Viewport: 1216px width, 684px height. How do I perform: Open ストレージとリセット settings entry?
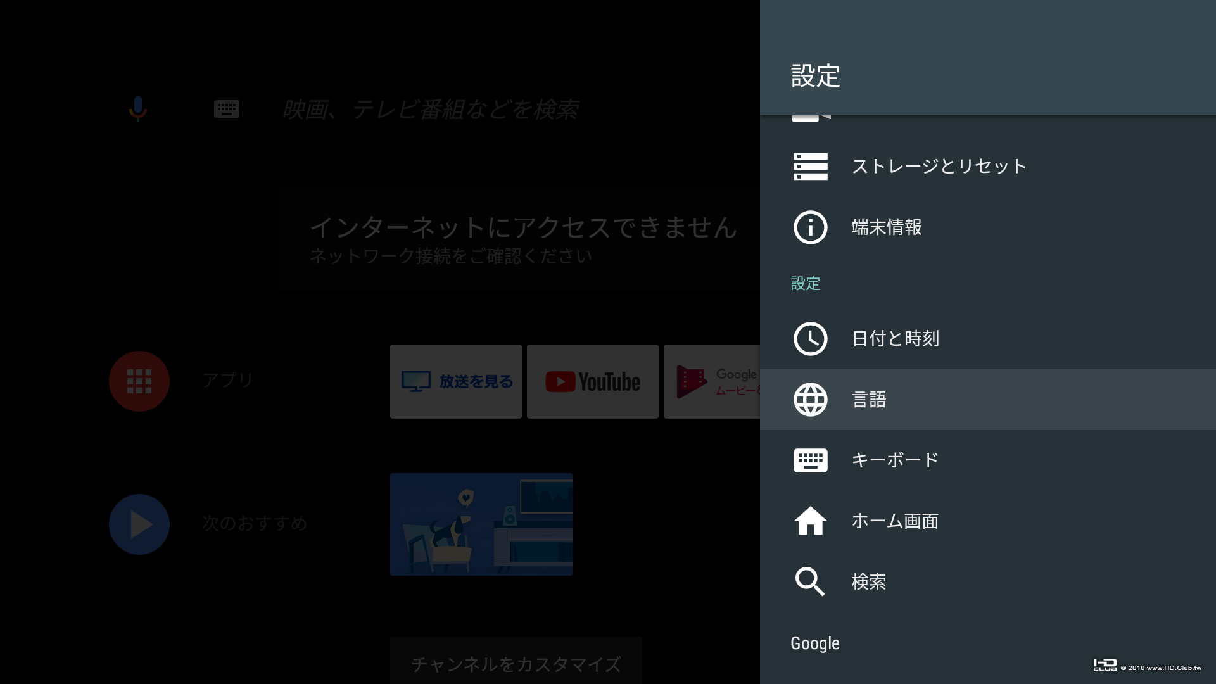988,167
